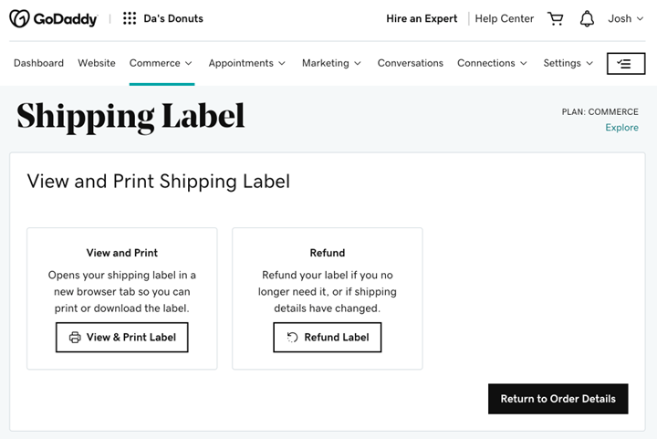Click the GoDaddy logo
657x439 pixels.
(53, 18)
